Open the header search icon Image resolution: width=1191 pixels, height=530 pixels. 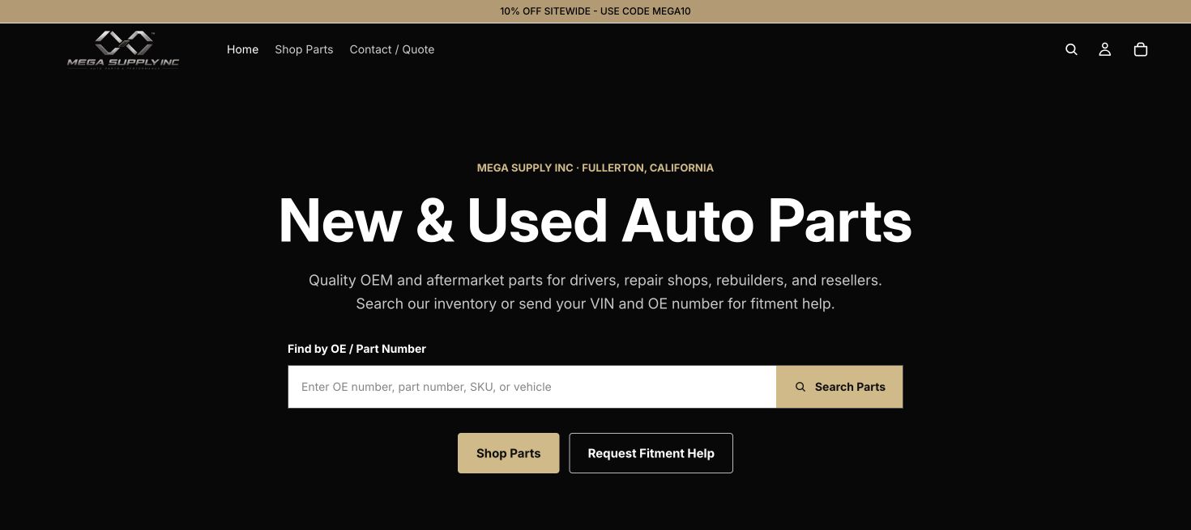tap(1071, 49)
